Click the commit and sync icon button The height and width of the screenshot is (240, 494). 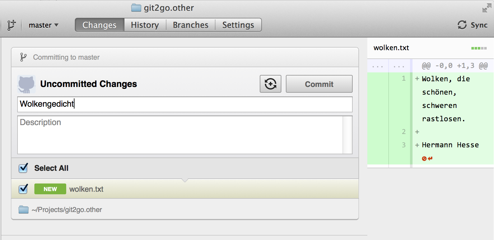point(271,84)
